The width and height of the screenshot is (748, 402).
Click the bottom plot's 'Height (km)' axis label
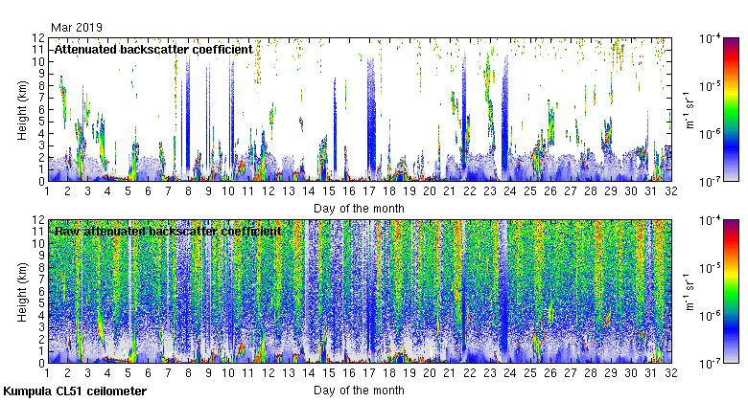click(x=22, y=291)
